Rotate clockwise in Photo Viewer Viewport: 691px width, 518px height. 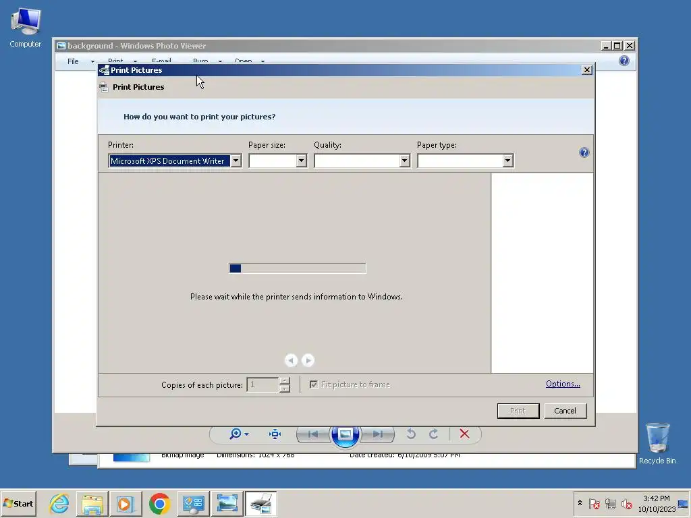[x=434, y=434]
